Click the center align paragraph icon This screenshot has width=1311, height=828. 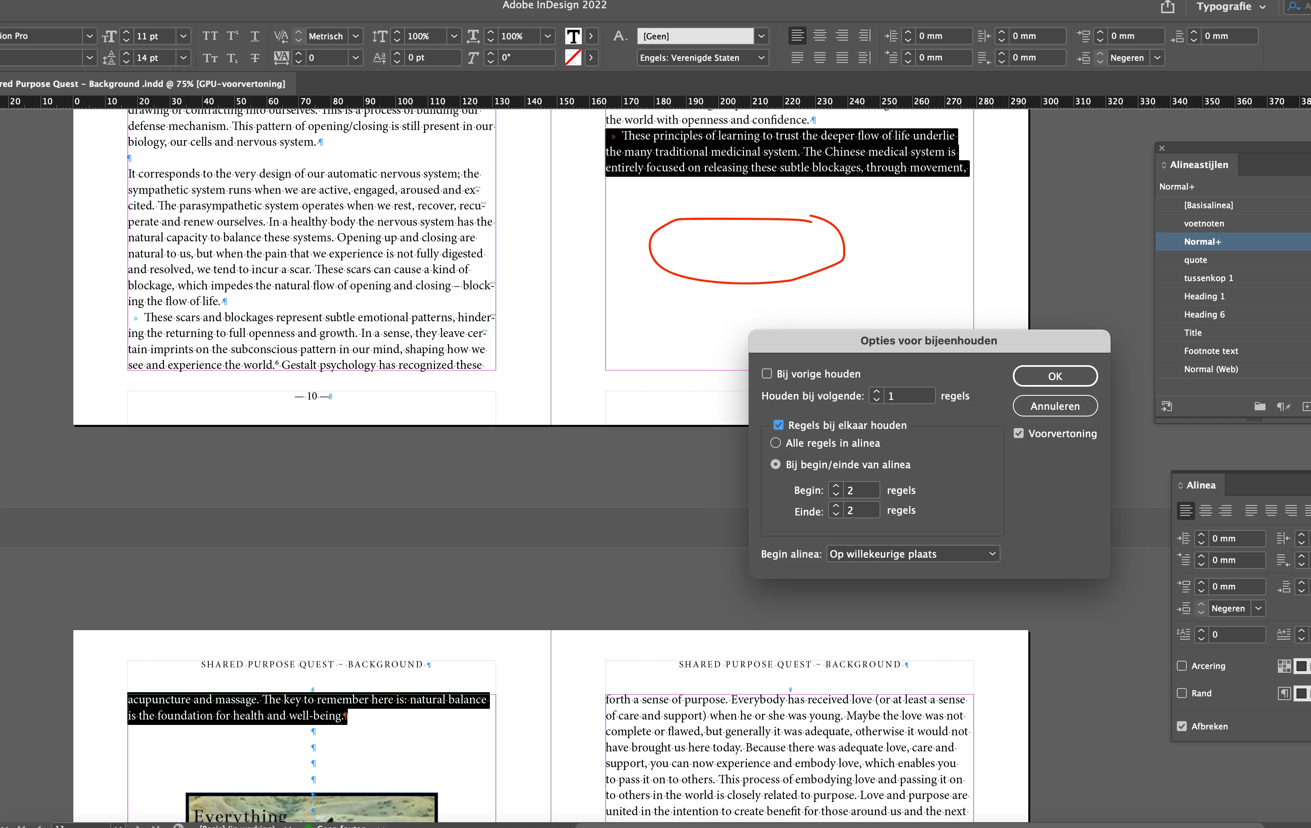tap(819, 36)
